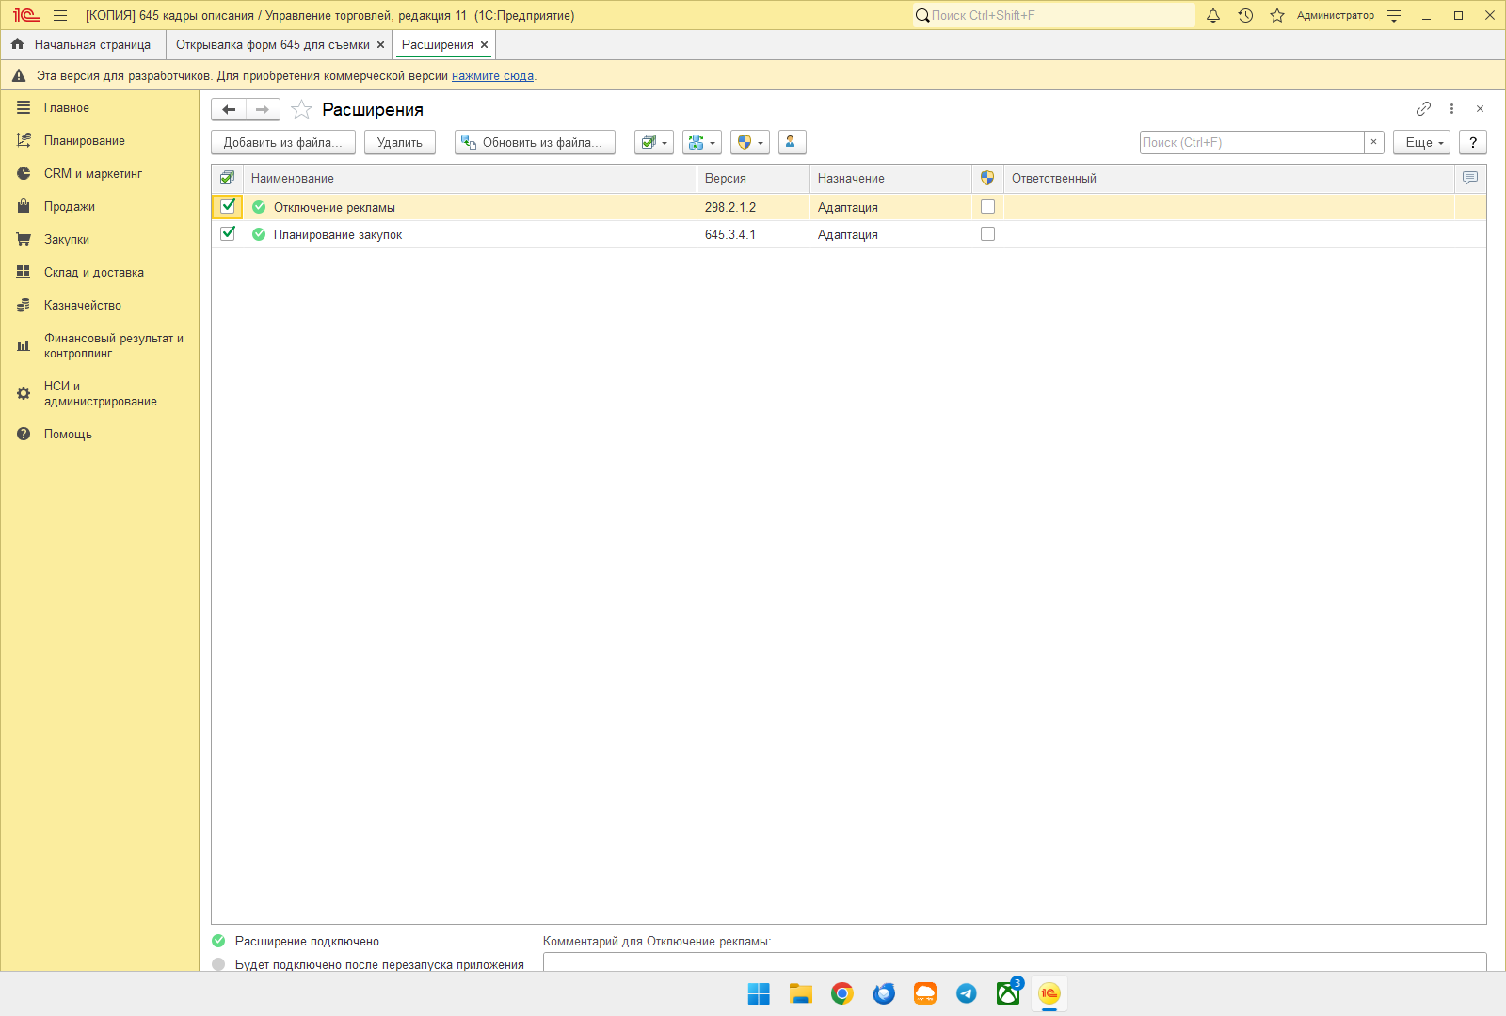This screenshot has height=1016, width=1506.
Task: Switch to Начальная страница tab
Action: click(83, 44)
